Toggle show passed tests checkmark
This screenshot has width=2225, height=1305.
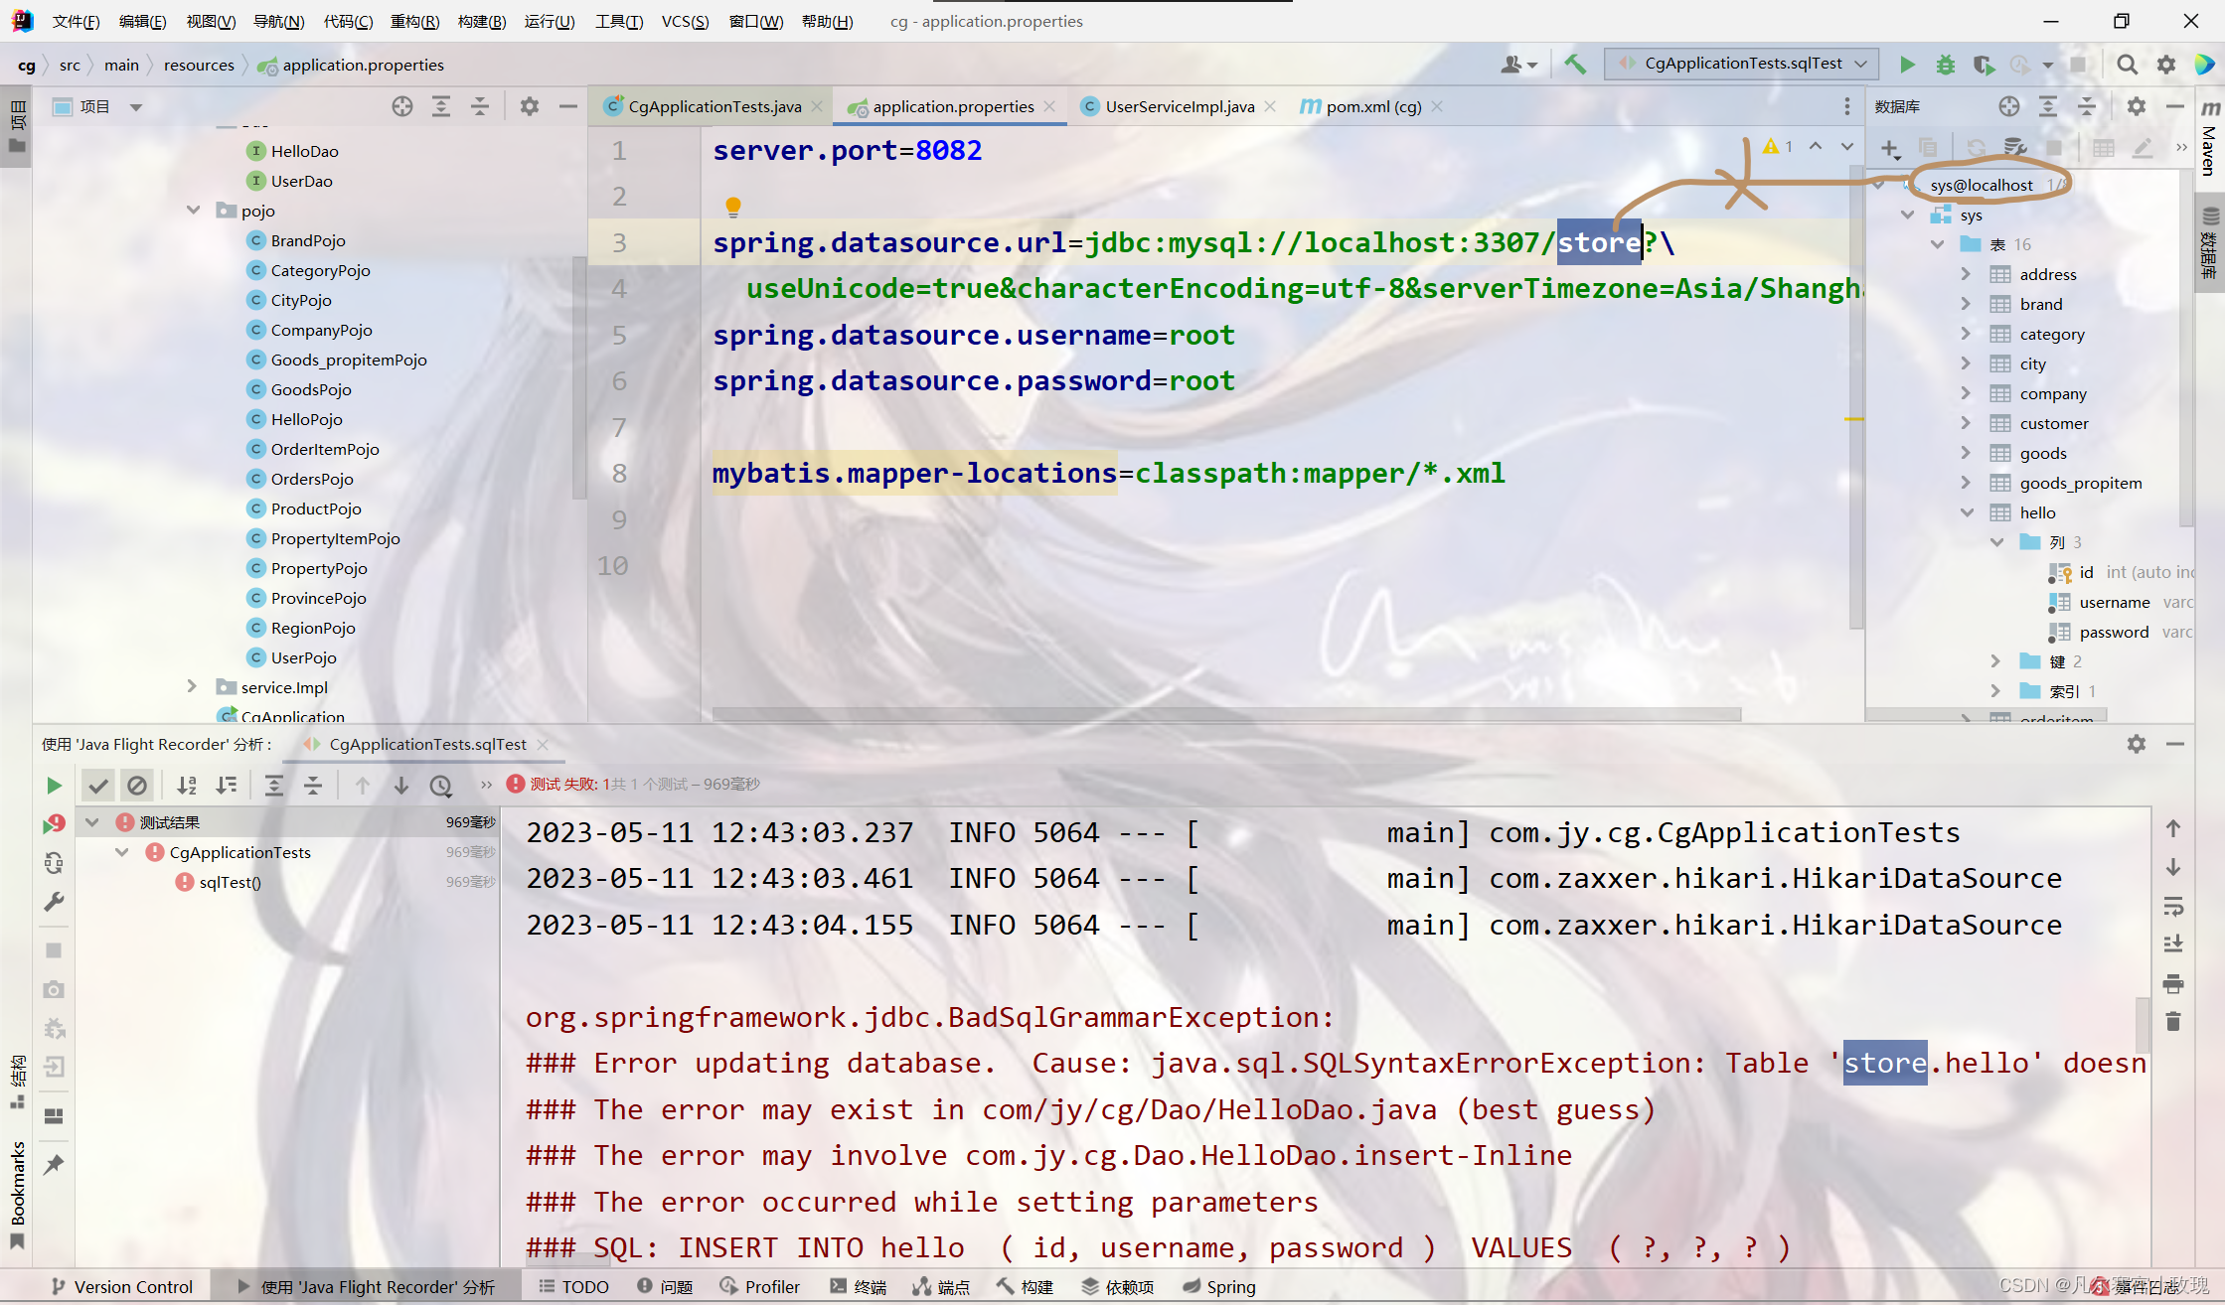(97, 786)
